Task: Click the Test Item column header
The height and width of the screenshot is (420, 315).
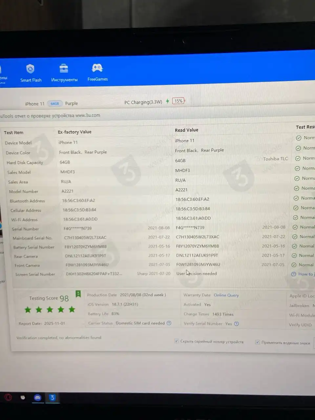Action: [x=14, y=133]
